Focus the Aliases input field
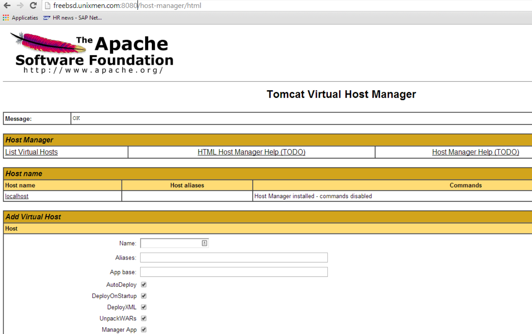This screenshot has height=334, width=532. click(x=234, y=257)
